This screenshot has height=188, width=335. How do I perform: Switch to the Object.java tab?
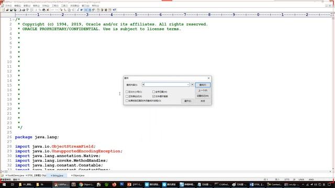pos(78,175)
